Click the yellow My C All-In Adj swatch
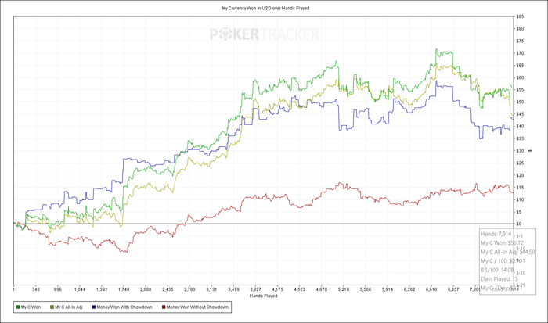This screenshot has width=548, height=323. pyautogui.click(x=52, y=307)
